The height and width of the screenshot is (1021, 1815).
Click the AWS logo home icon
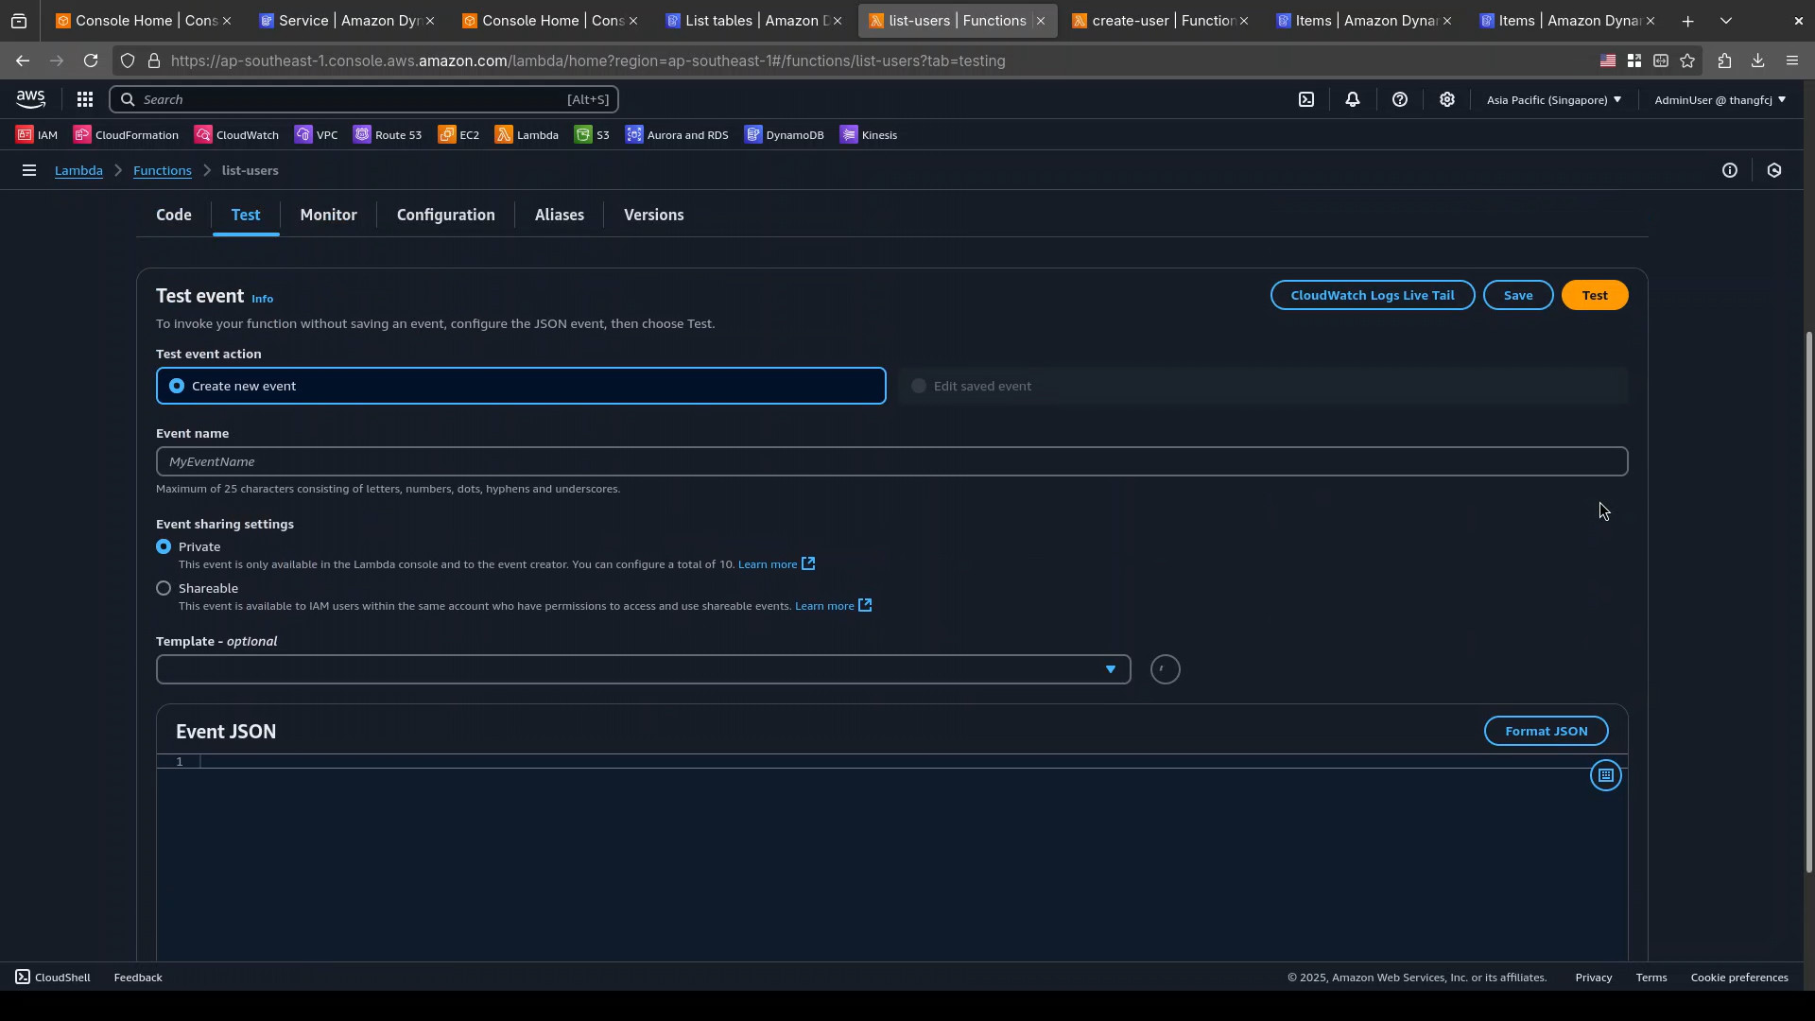[30, 99]
